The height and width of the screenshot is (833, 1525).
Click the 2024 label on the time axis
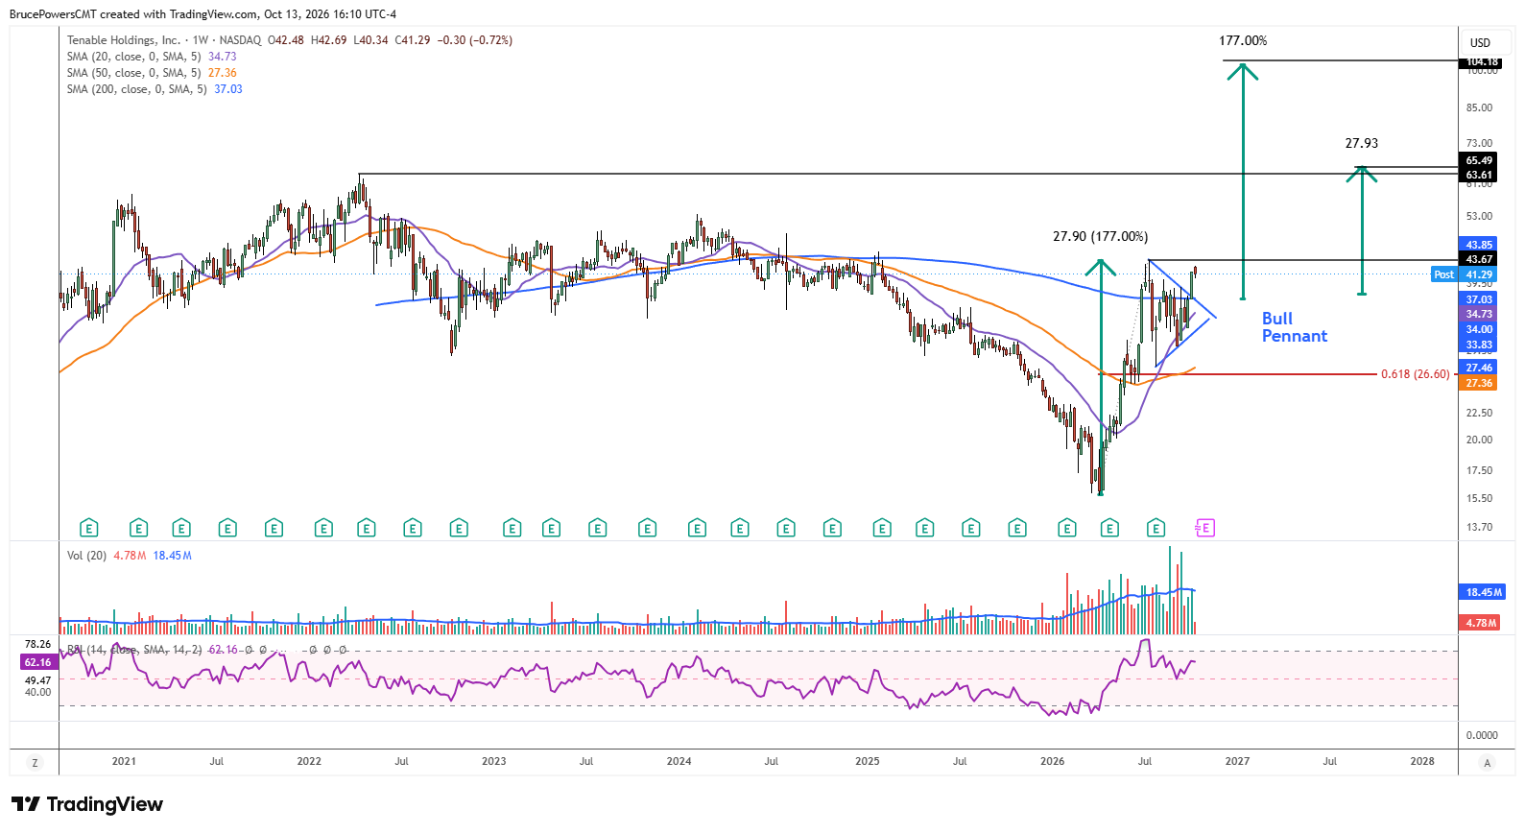679,761
